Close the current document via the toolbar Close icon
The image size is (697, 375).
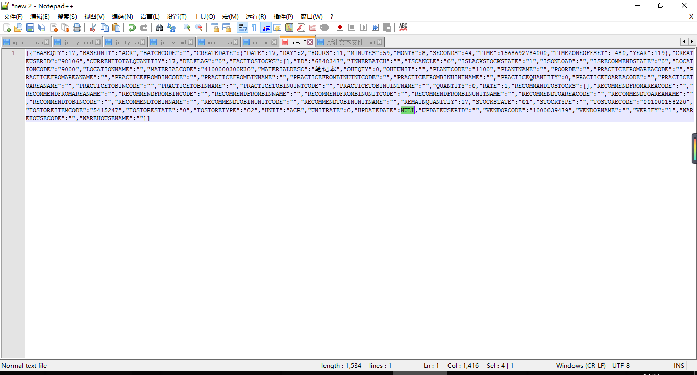[x=54, y=28]
